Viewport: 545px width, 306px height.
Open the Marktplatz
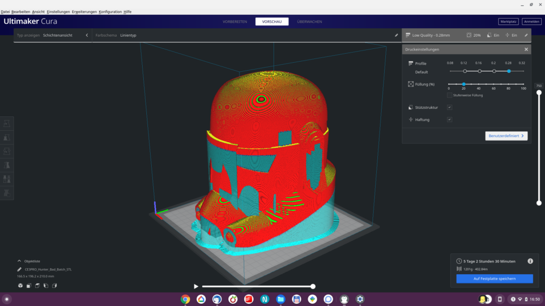click(508, 21)
